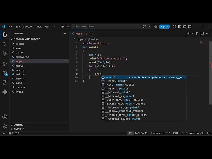Open the Testing flask view
This screenshot has width=212, height=159.
5,82
